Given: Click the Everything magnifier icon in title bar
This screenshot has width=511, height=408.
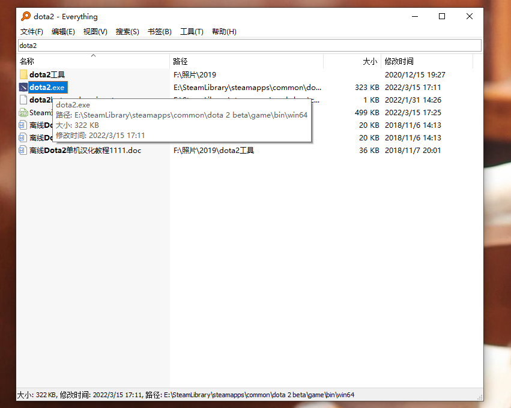Looking at the screenshot, I should pyautogui.click(x=26, y=16).
